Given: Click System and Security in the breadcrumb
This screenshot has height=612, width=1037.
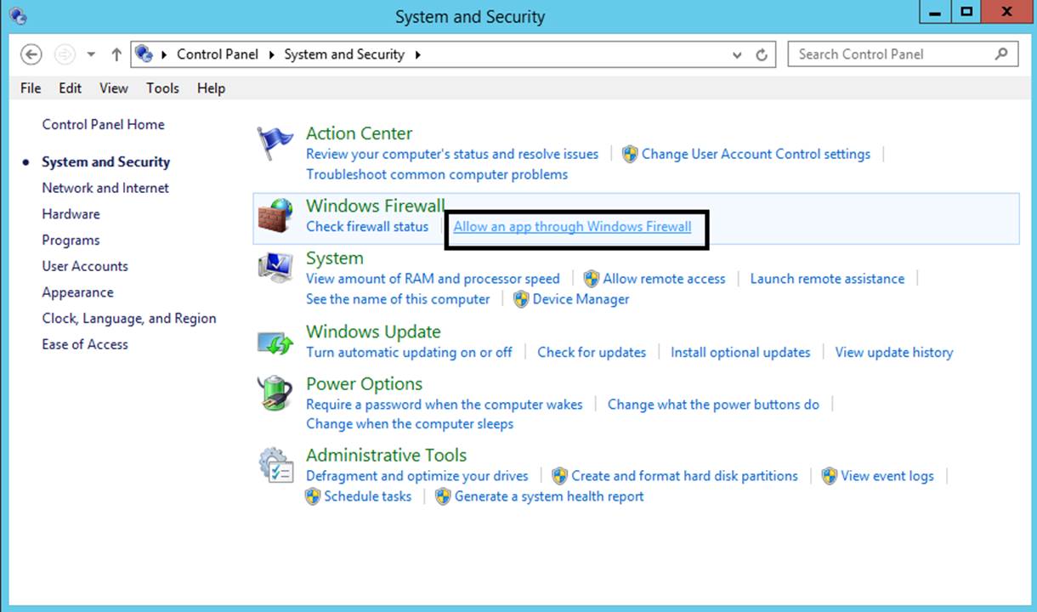Looking at the screenshot, I should point(344,54).
